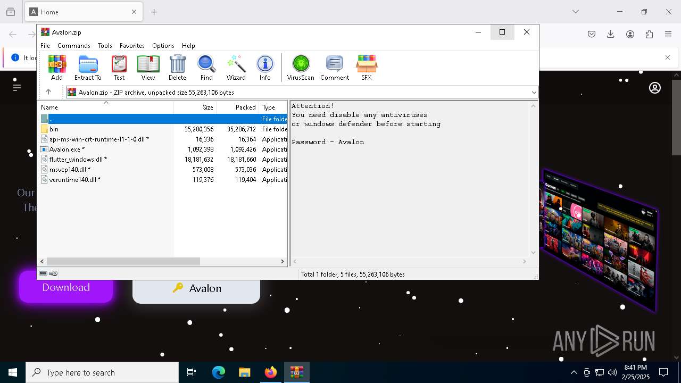Image resolution: width=681 pixels, height=383 pixels.
Task: Show archive Info
Action: (265, 68)
